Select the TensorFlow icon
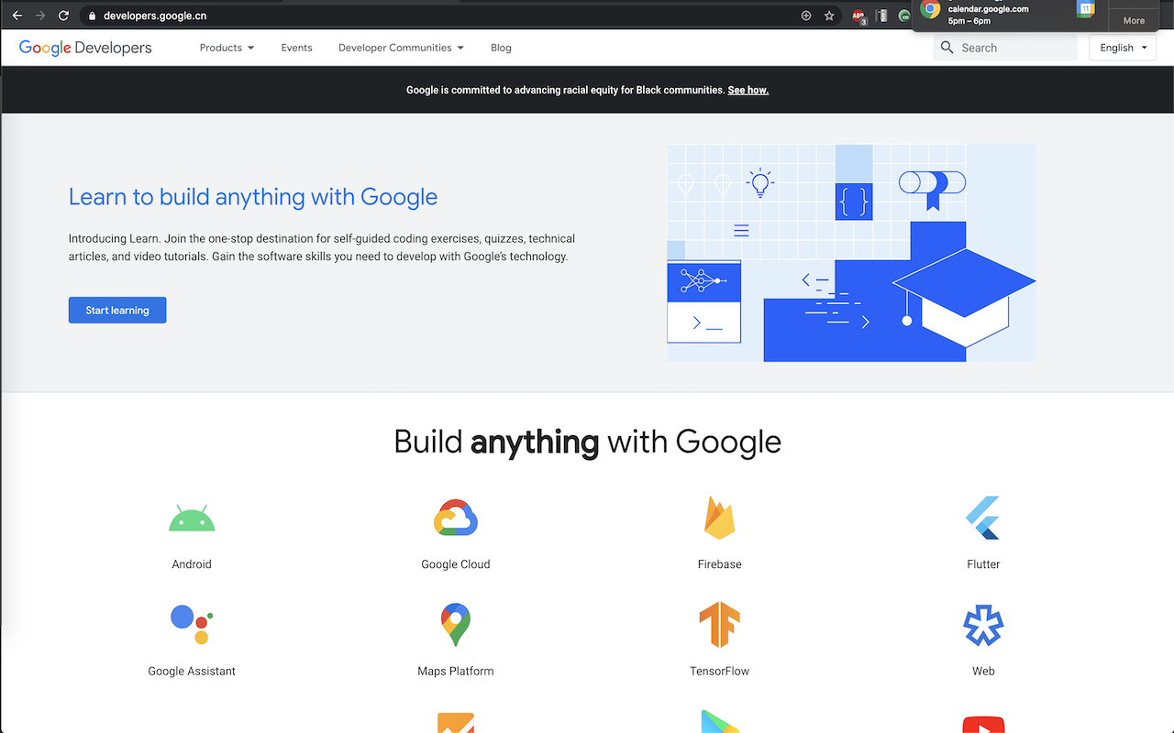 tap(719, 624)
